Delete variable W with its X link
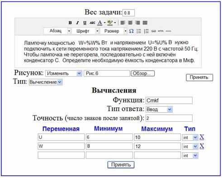Viewport: 222px width, 178px height. coord(202,146)
